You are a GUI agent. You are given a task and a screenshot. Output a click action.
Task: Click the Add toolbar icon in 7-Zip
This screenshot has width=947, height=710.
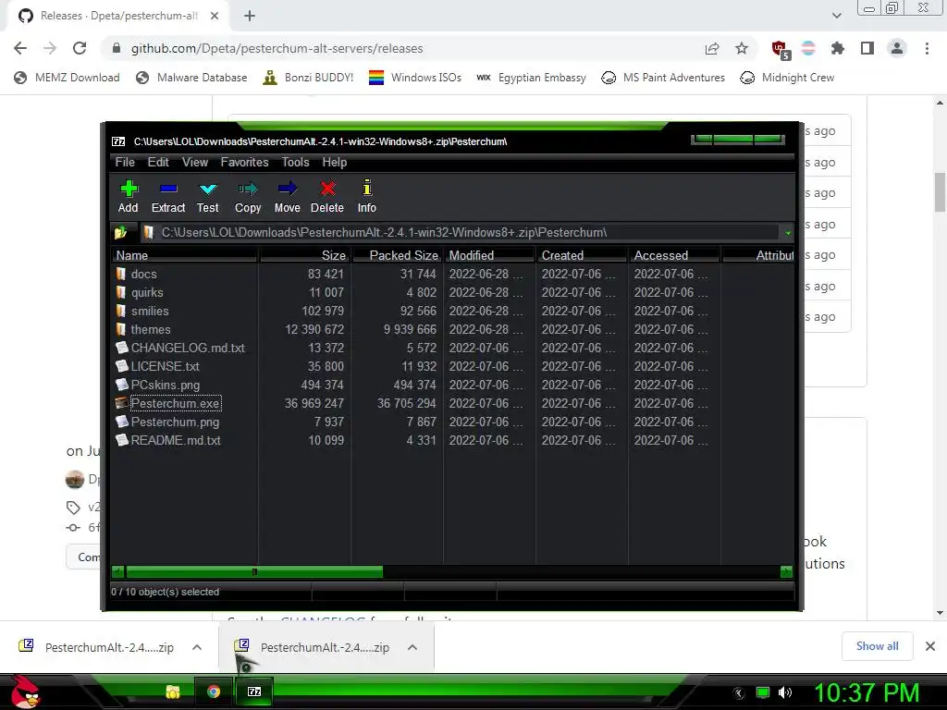(x=128, y=197)
